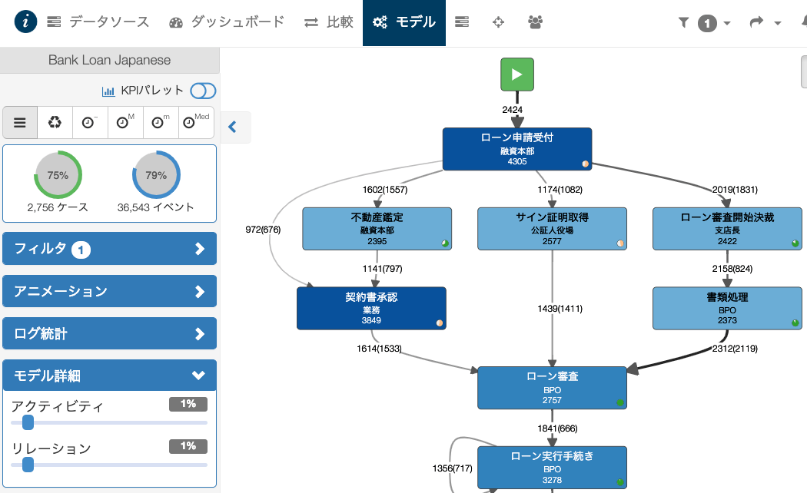Adjust the アクティビティ slider handle

pos(28,422)
